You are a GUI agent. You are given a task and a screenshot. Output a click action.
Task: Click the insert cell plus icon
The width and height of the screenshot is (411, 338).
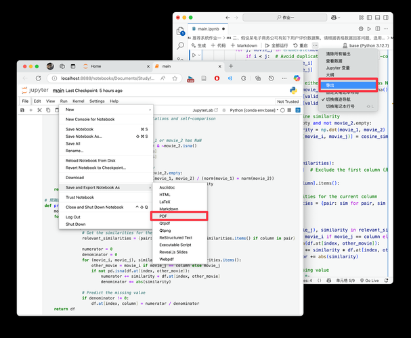click(x=31, y=110)
